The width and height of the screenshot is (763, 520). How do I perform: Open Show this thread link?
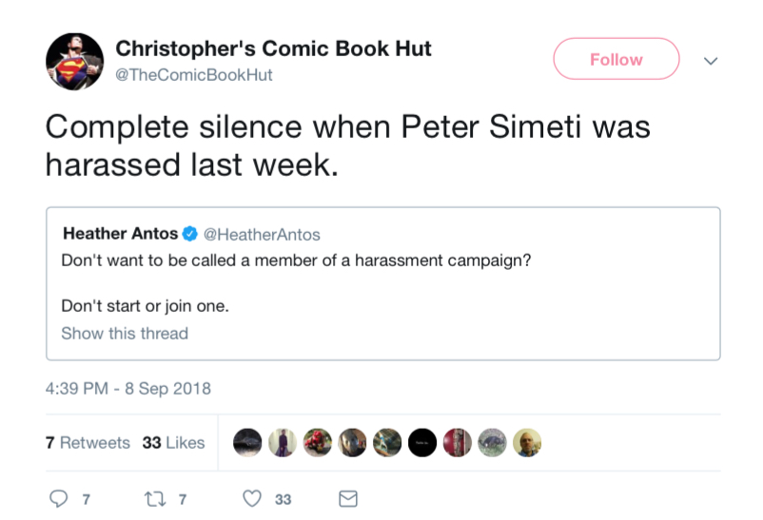coord(125,334)
